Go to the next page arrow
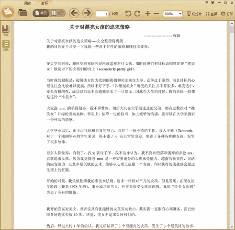 pyautogui.click(x=87, y=13)
